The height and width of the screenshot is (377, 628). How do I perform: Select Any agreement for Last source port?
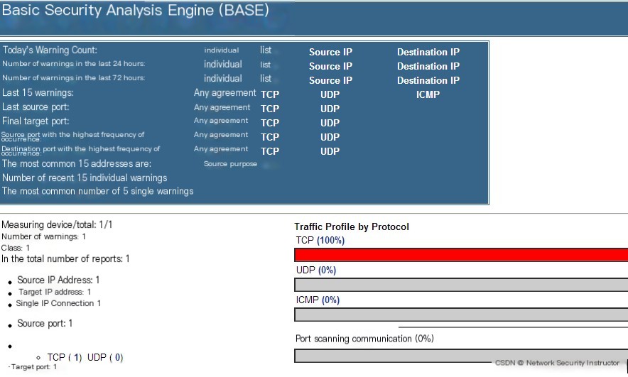222,107
